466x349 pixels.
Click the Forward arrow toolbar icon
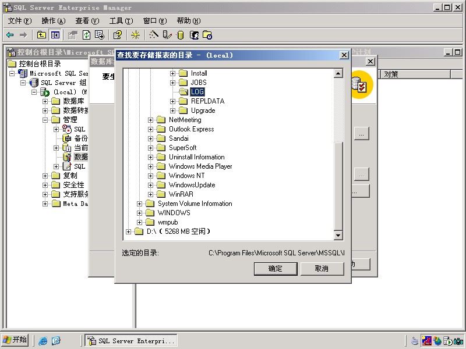pos(23,35)
